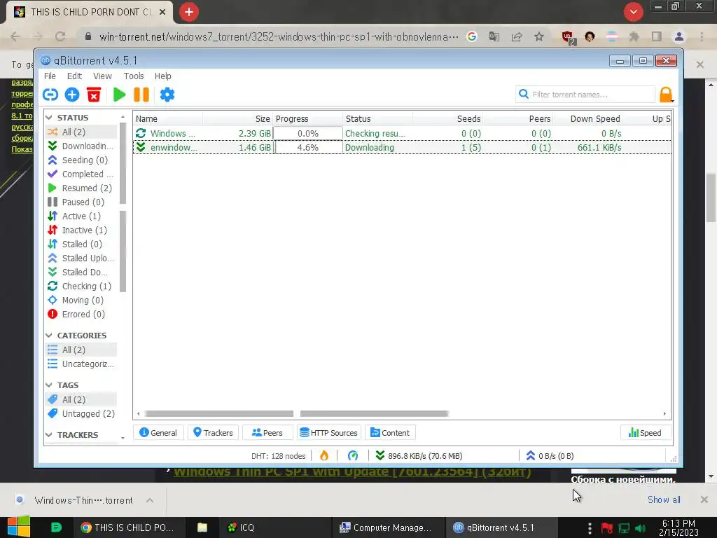Click the Add Torrent Link toolbar icon
Viewport: 717px width, 538px height.
point(50,95)
